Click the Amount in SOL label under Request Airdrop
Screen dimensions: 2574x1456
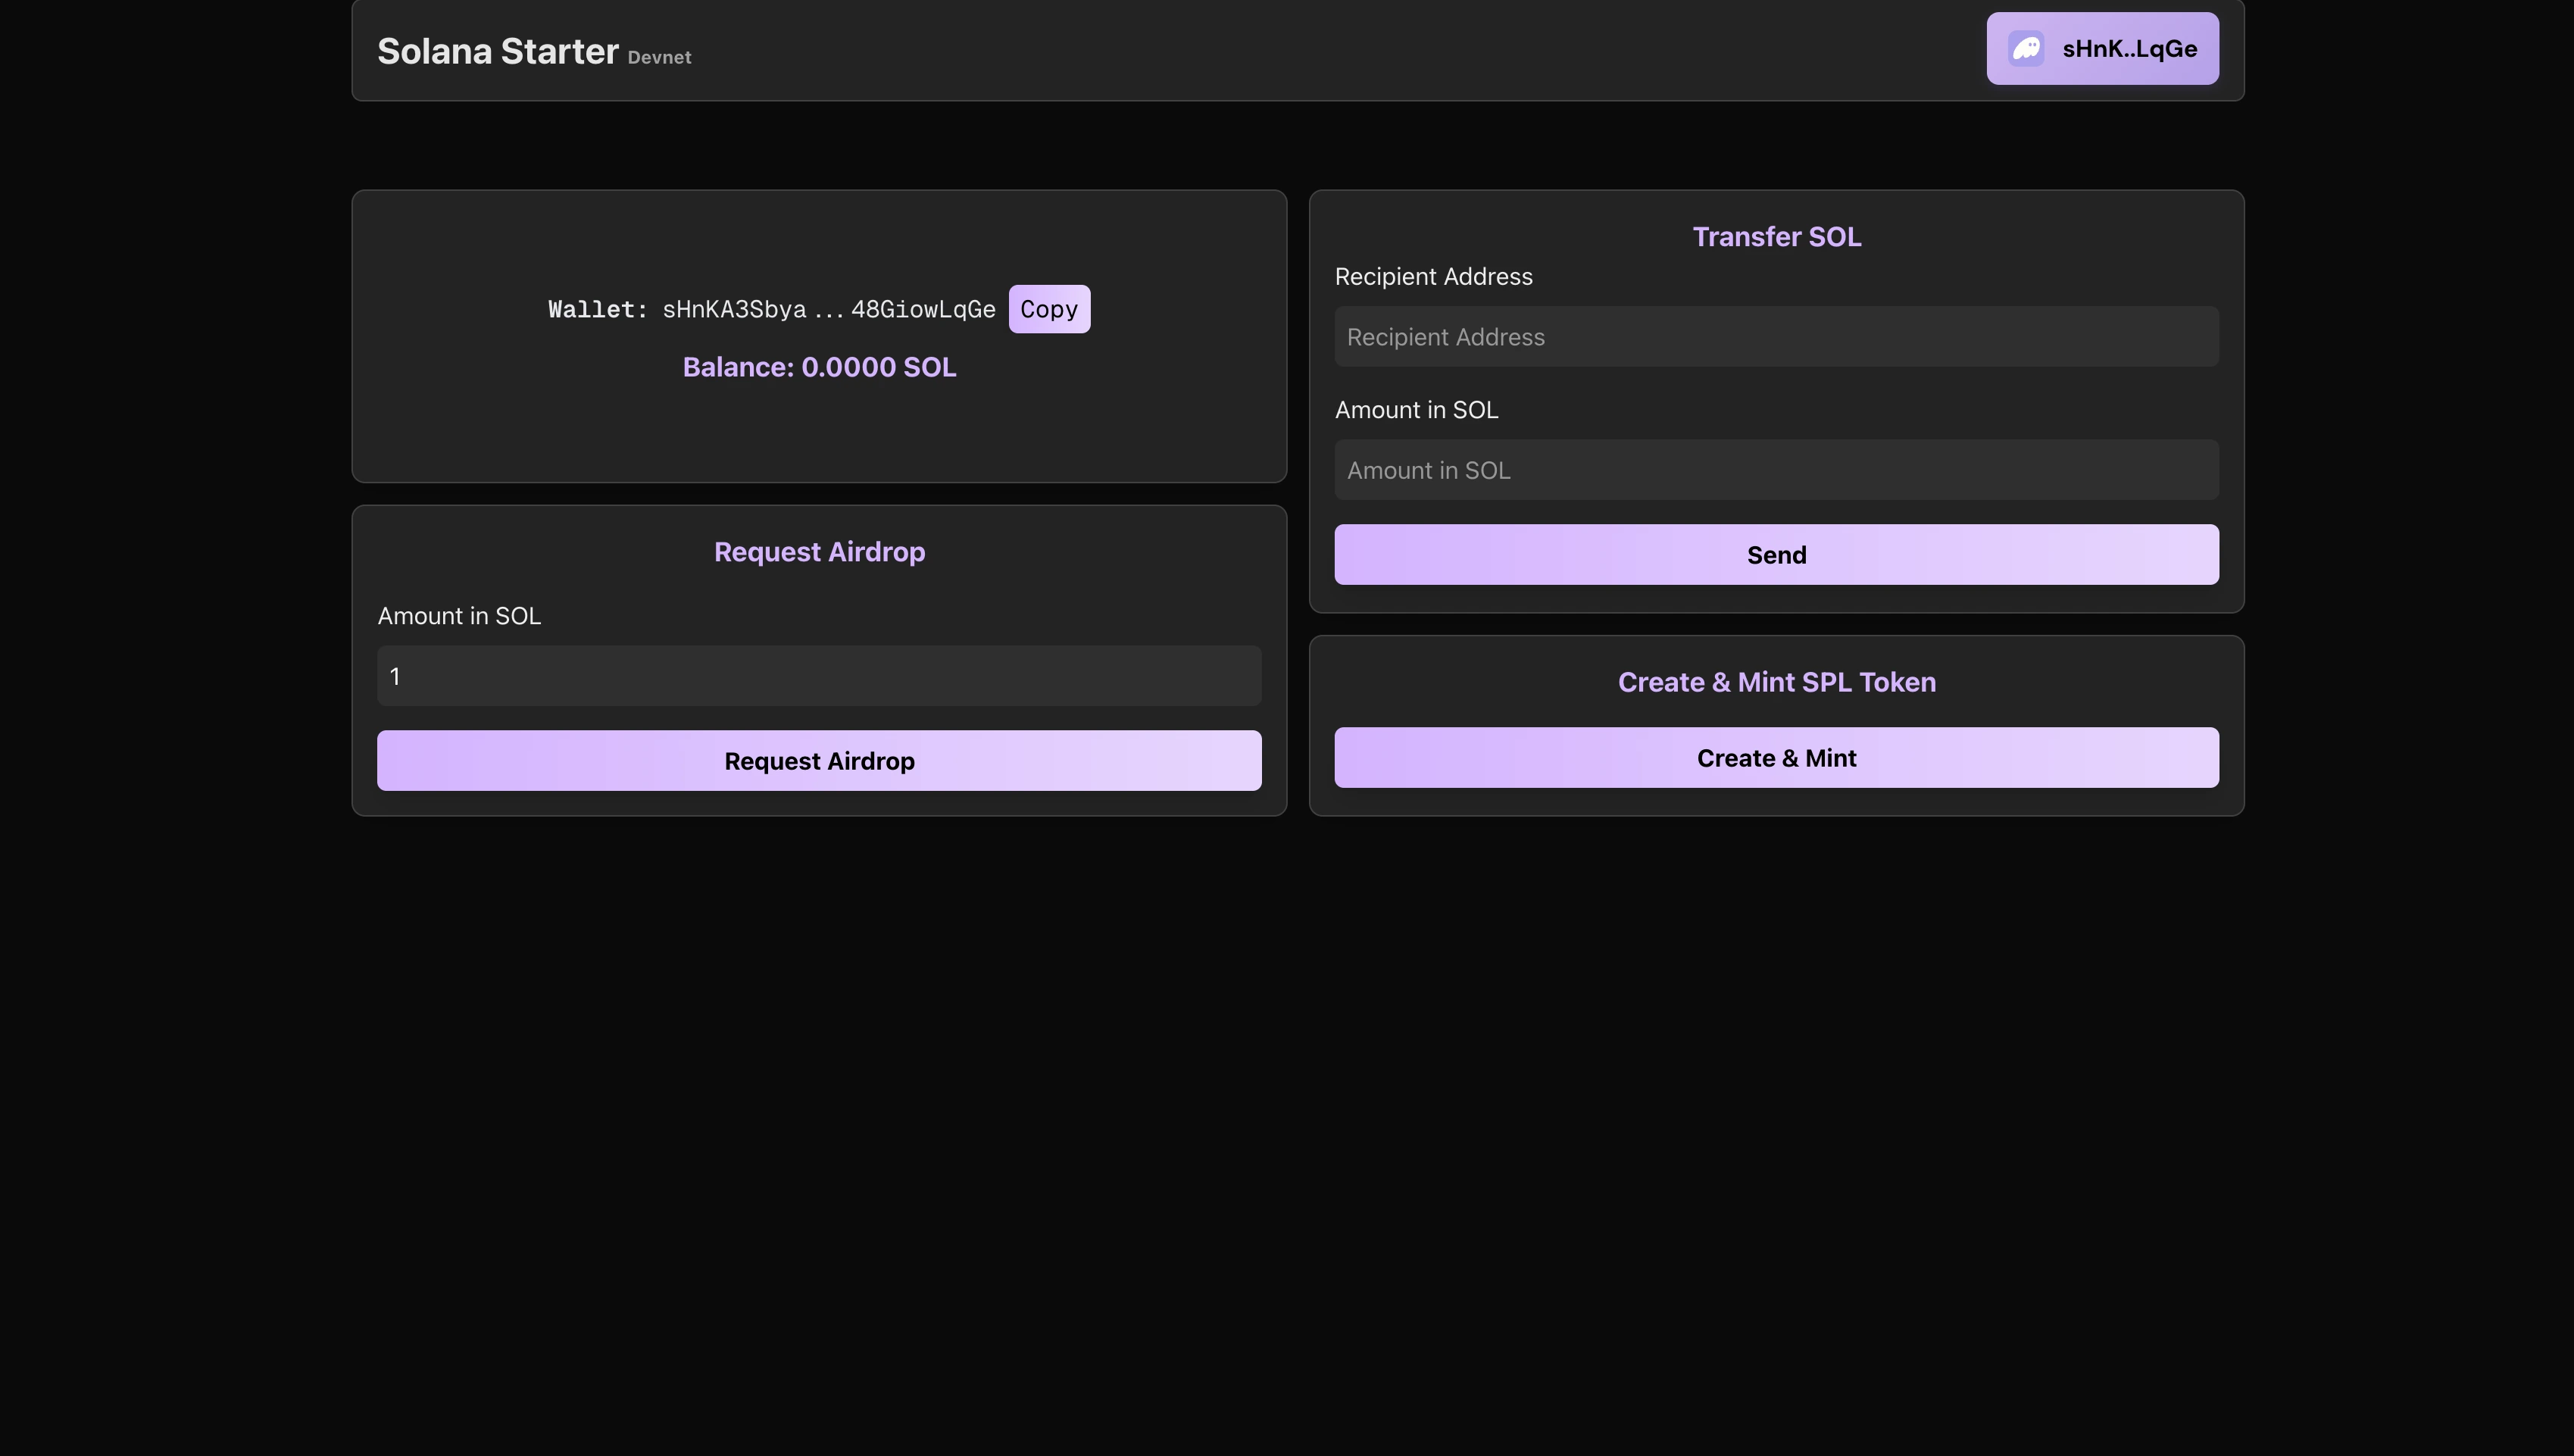459,616
